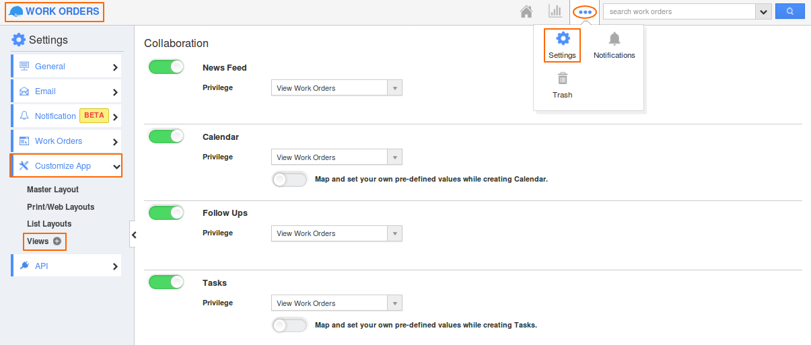Expand Work Orders section chevron
Image resolution: width=811 pixels, height=345 pixels.
tap(115, 142)
